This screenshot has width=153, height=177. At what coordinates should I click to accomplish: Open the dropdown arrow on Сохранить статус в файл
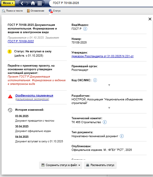[x=79, y=165]
